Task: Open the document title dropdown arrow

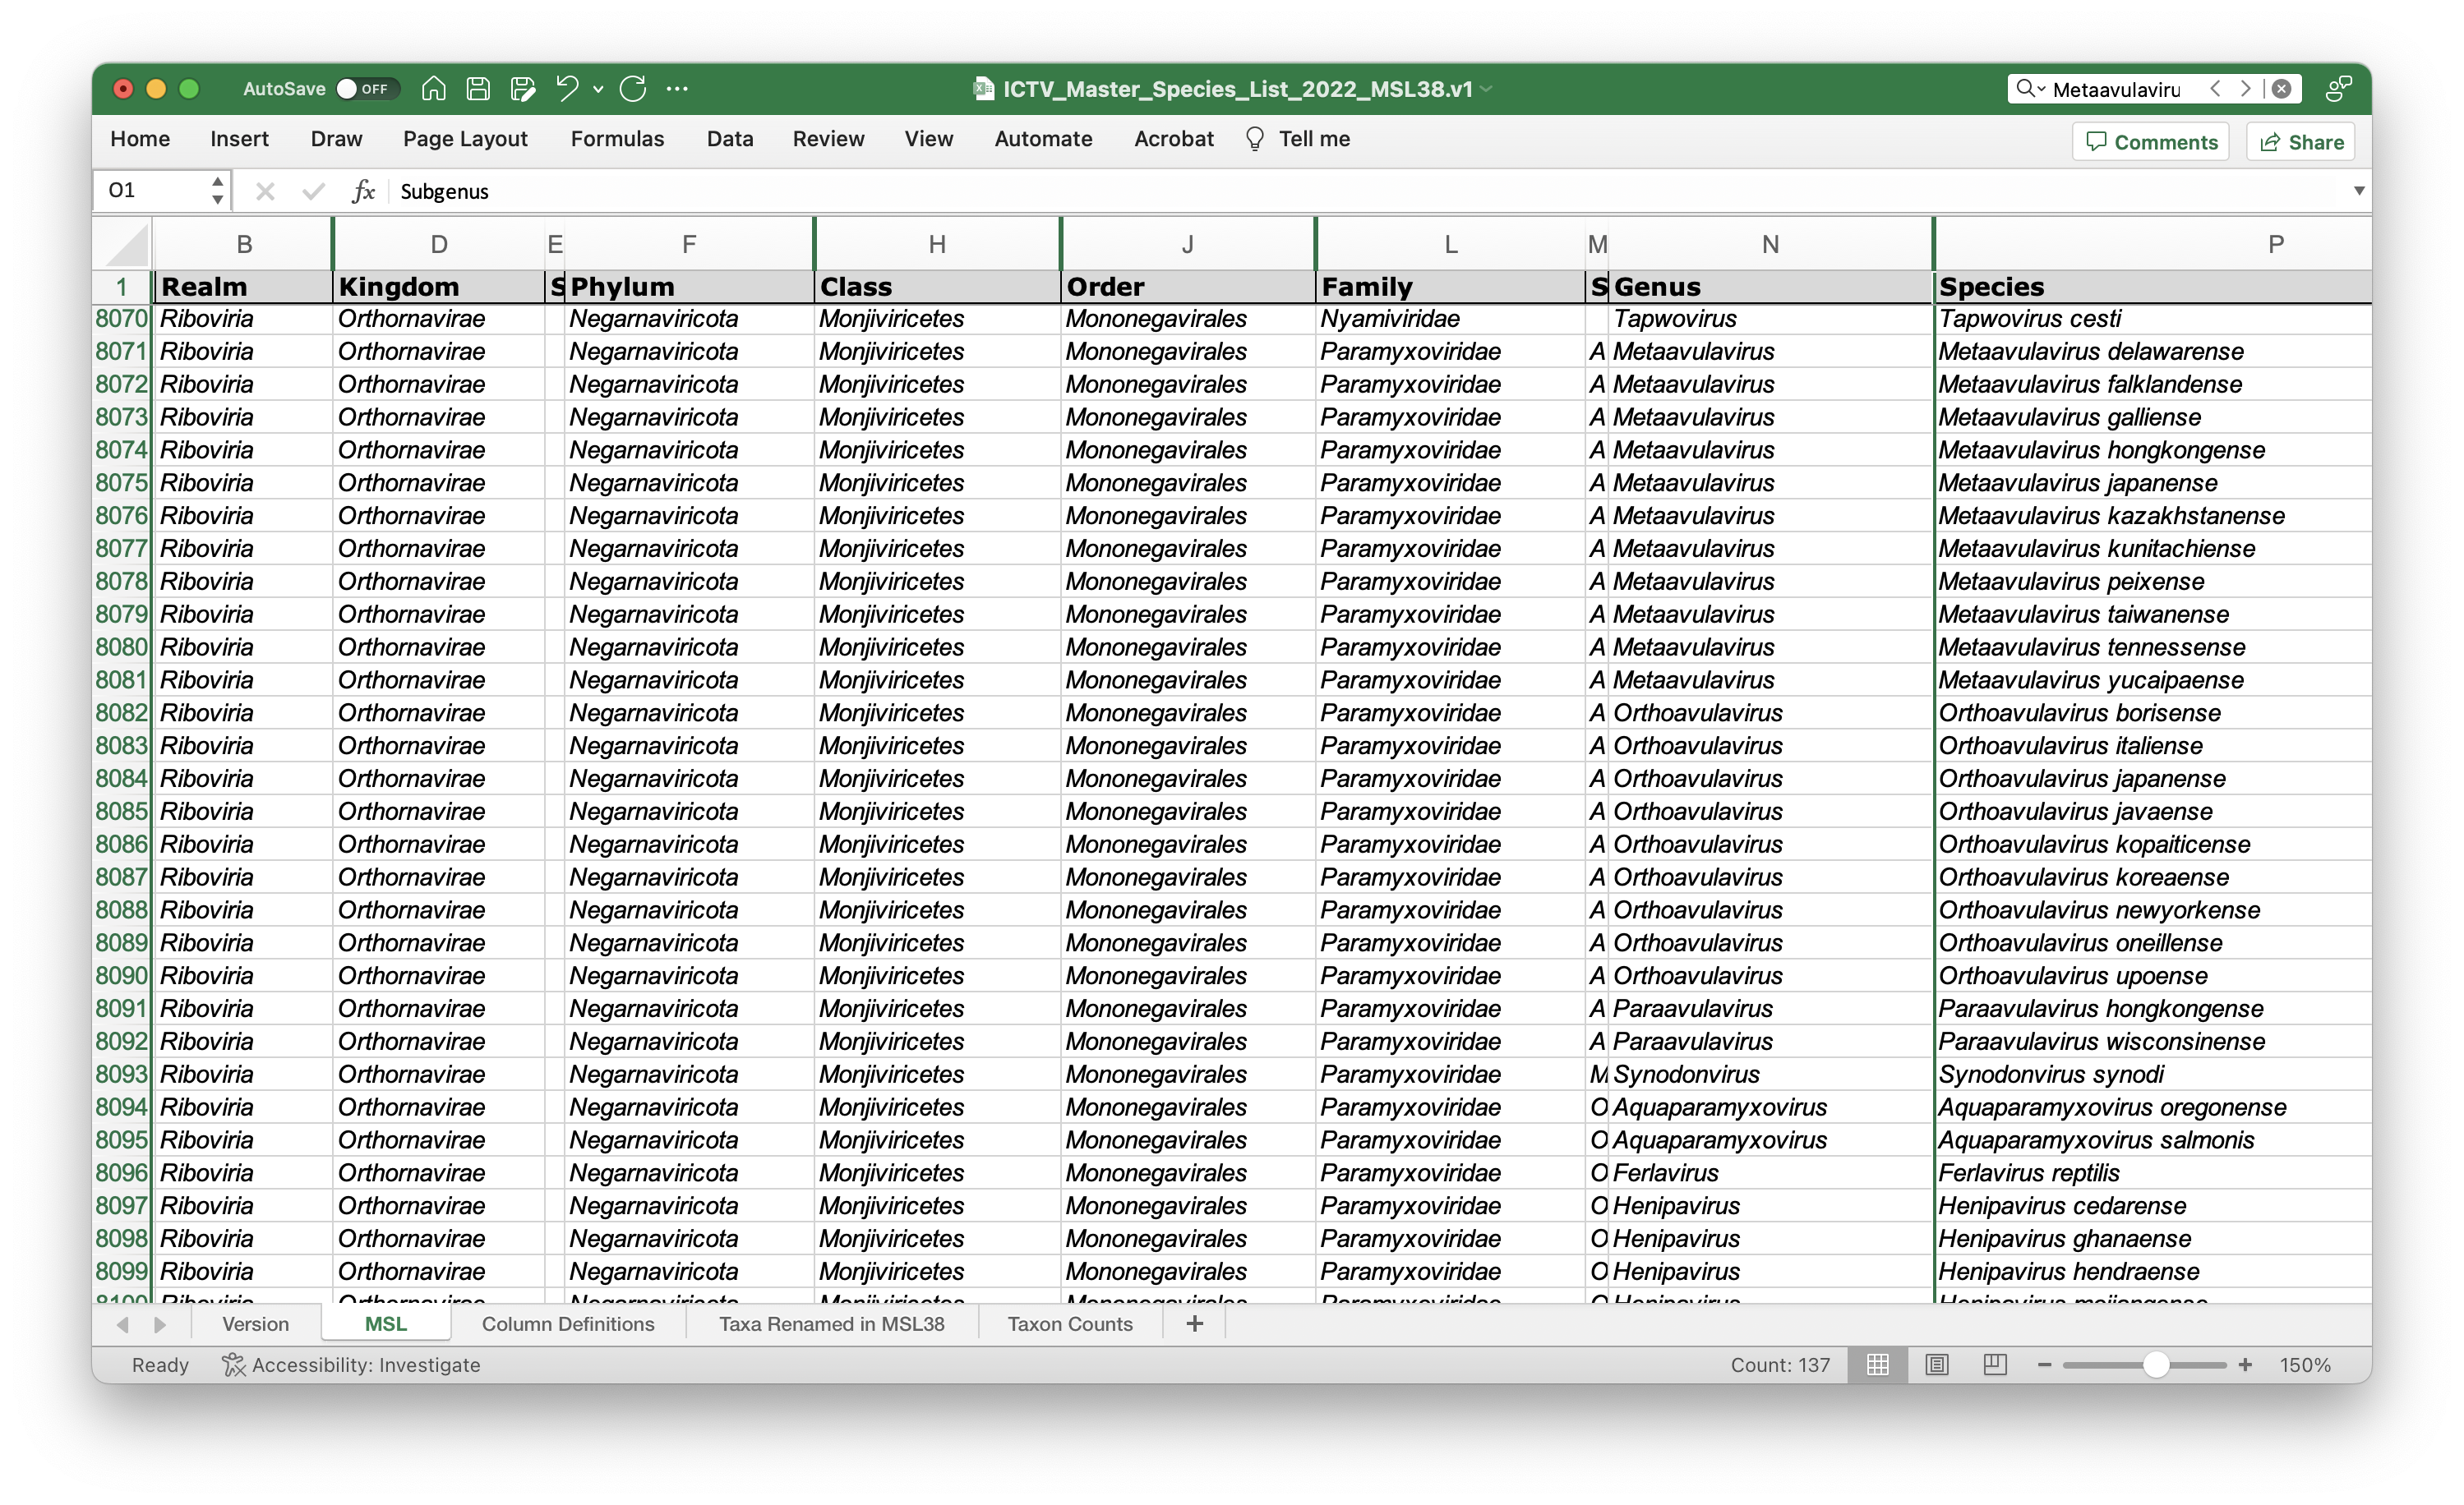Action: (x=1487, y=89)
